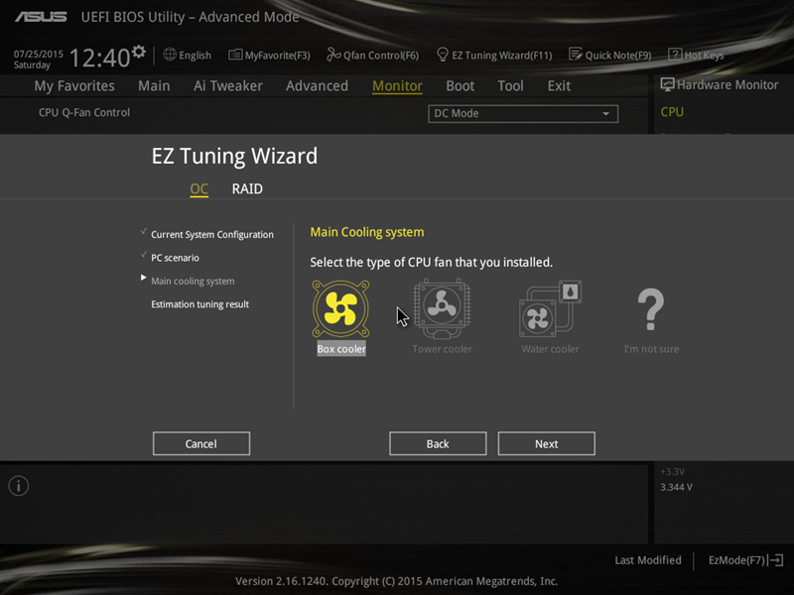Click the Hardware Monitor icon
Screen dimensions: 794x595
tap(667, 85)
